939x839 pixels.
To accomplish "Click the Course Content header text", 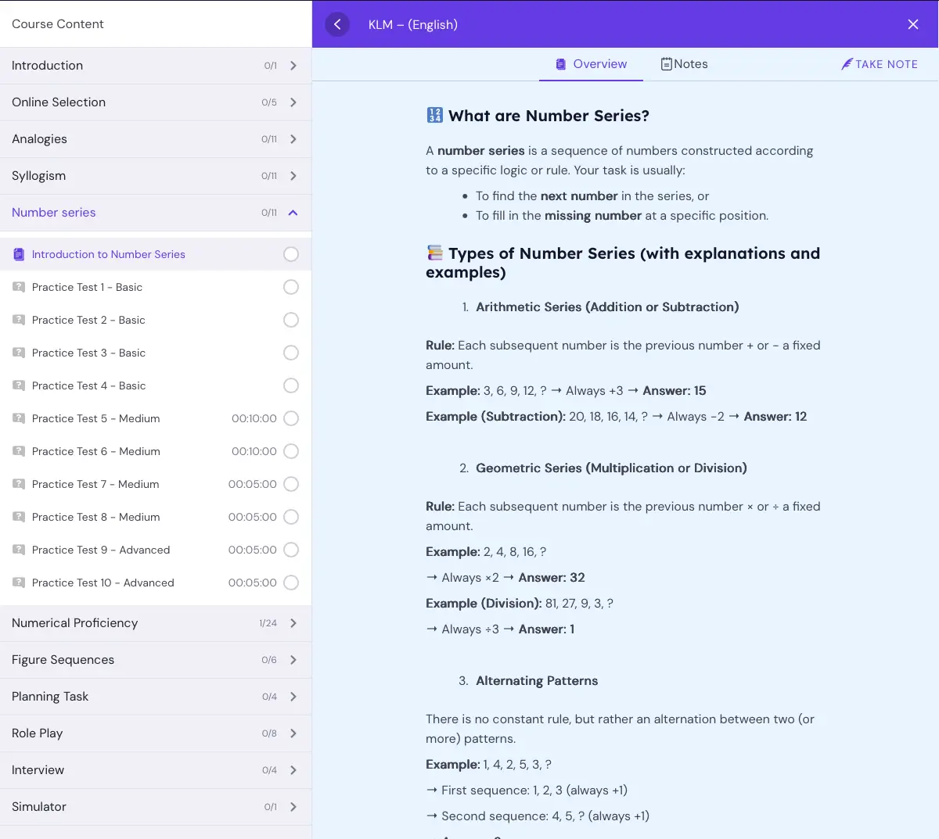I will tap(58, 24).
